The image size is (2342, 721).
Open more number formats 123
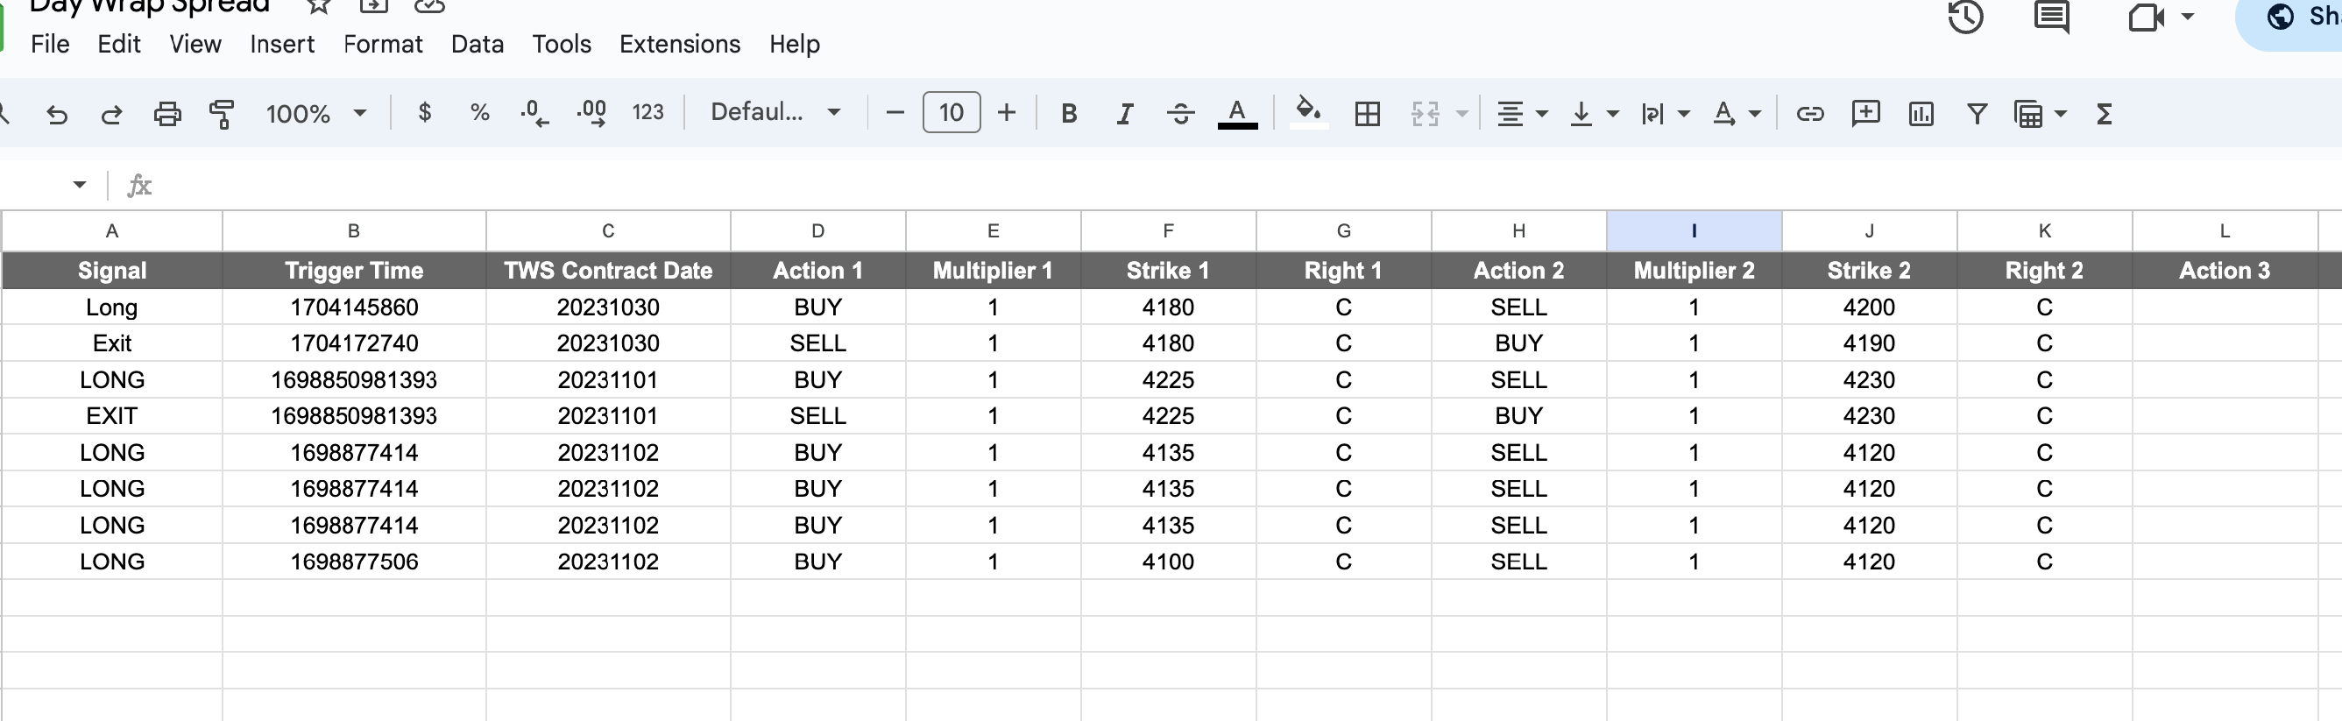648,113
